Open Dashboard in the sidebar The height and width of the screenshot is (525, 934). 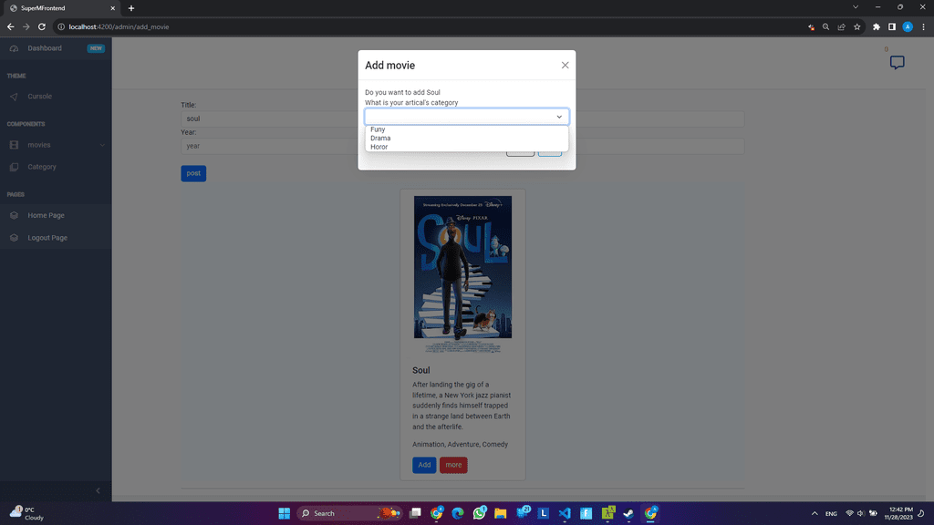(45, 48)
